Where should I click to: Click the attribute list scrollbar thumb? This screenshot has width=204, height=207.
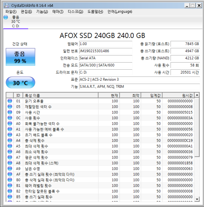[x=197, y=127]
